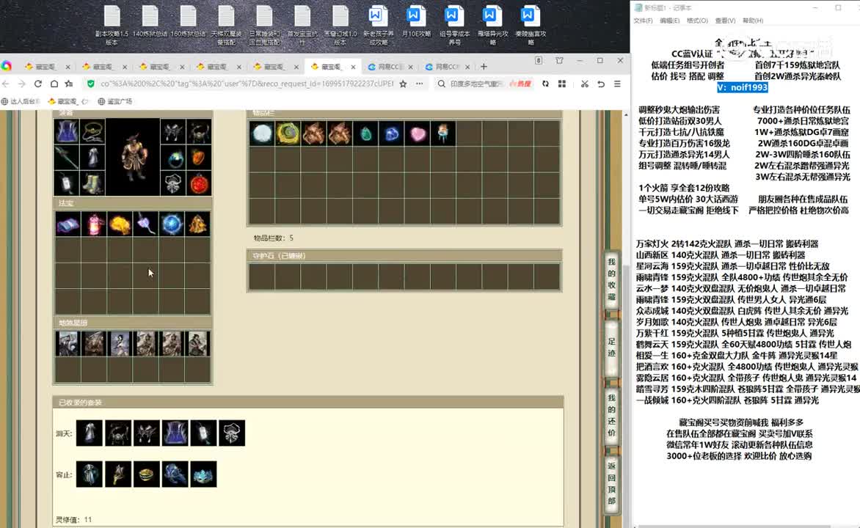Select the blue glowing orb artifact

(172, 224)
